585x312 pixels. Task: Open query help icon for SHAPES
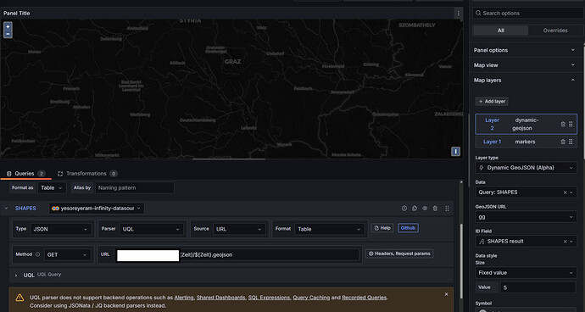click(404, 209)
